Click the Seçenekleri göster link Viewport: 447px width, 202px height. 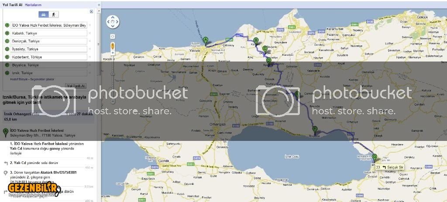(42, 79)
